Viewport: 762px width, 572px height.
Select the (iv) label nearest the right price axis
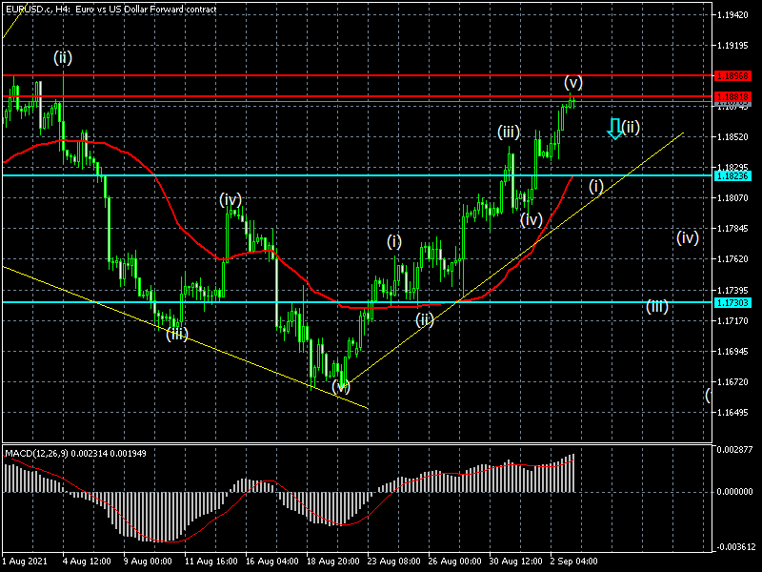[688, 237]
